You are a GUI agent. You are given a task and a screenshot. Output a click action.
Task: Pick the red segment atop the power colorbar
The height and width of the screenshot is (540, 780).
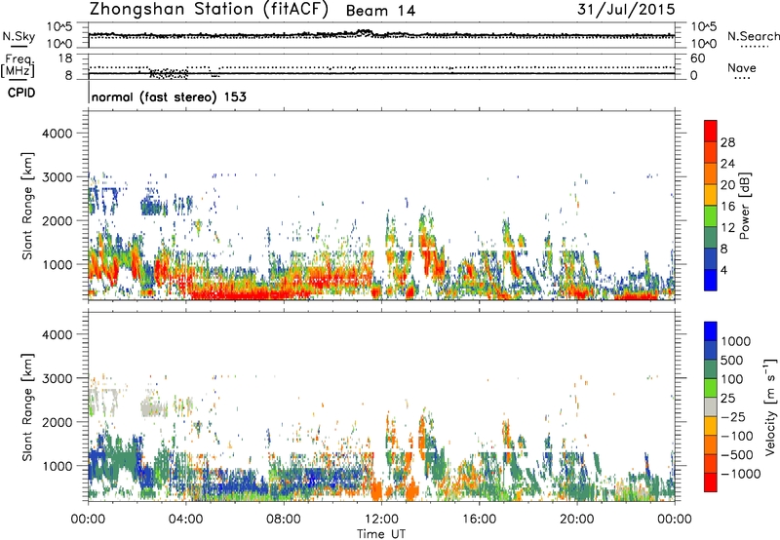click(x=711, y=131)
